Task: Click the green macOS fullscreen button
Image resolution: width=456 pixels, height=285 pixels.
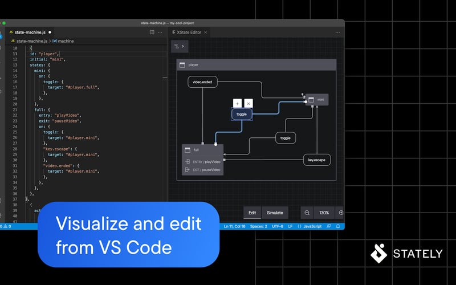Action: (x=4, y=23)
